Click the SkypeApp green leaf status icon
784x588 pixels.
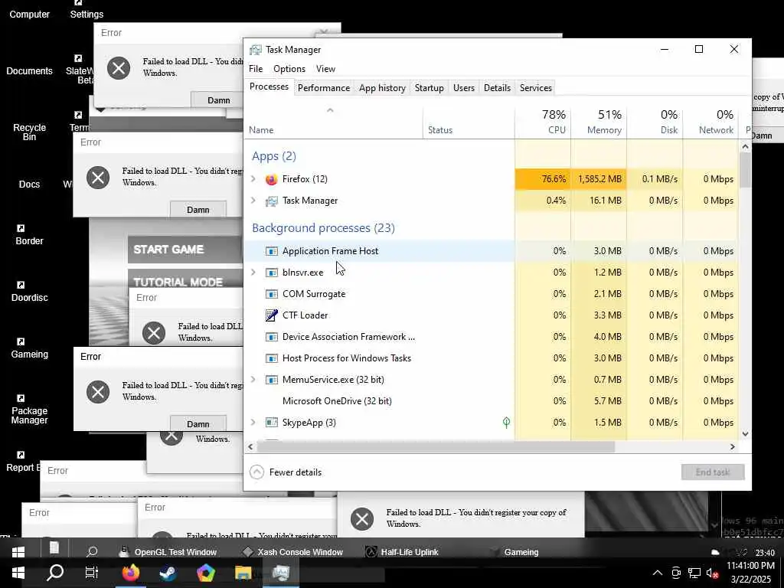coord(506,423)
